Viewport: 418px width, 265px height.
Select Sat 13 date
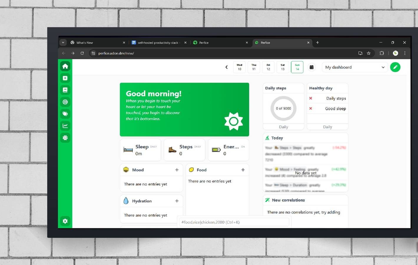pyautogui.click(x=283, y=67)
